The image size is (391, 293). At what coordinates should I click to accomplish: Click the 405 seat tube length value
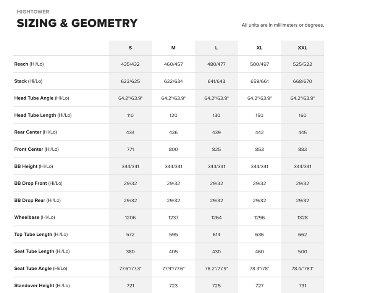(x=173, y=251)
